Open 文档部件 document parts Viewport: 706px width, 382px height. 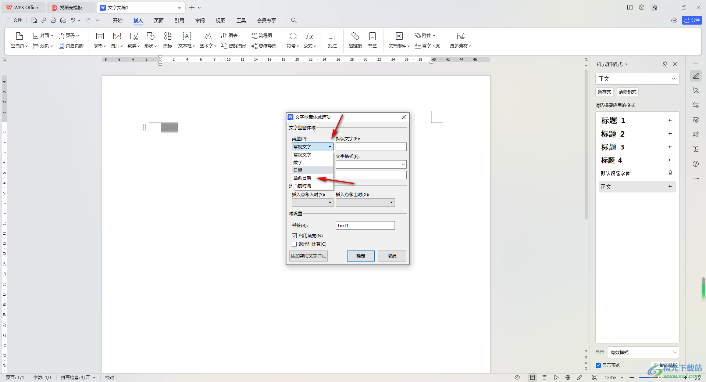399,40
